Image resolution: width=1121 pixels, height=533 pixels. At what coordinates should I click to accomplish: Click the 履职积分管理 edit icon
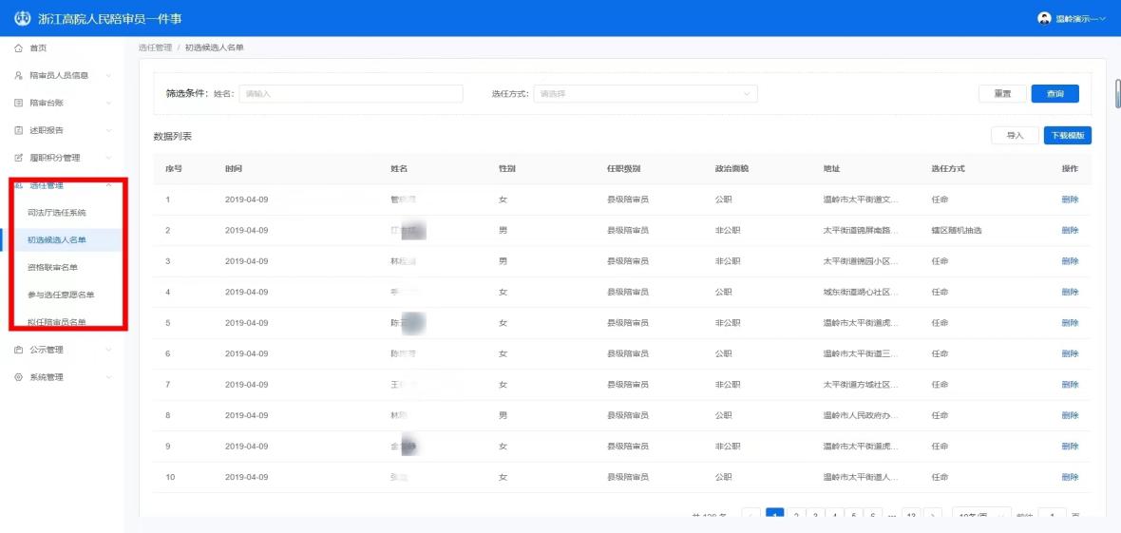click(18, 158)
